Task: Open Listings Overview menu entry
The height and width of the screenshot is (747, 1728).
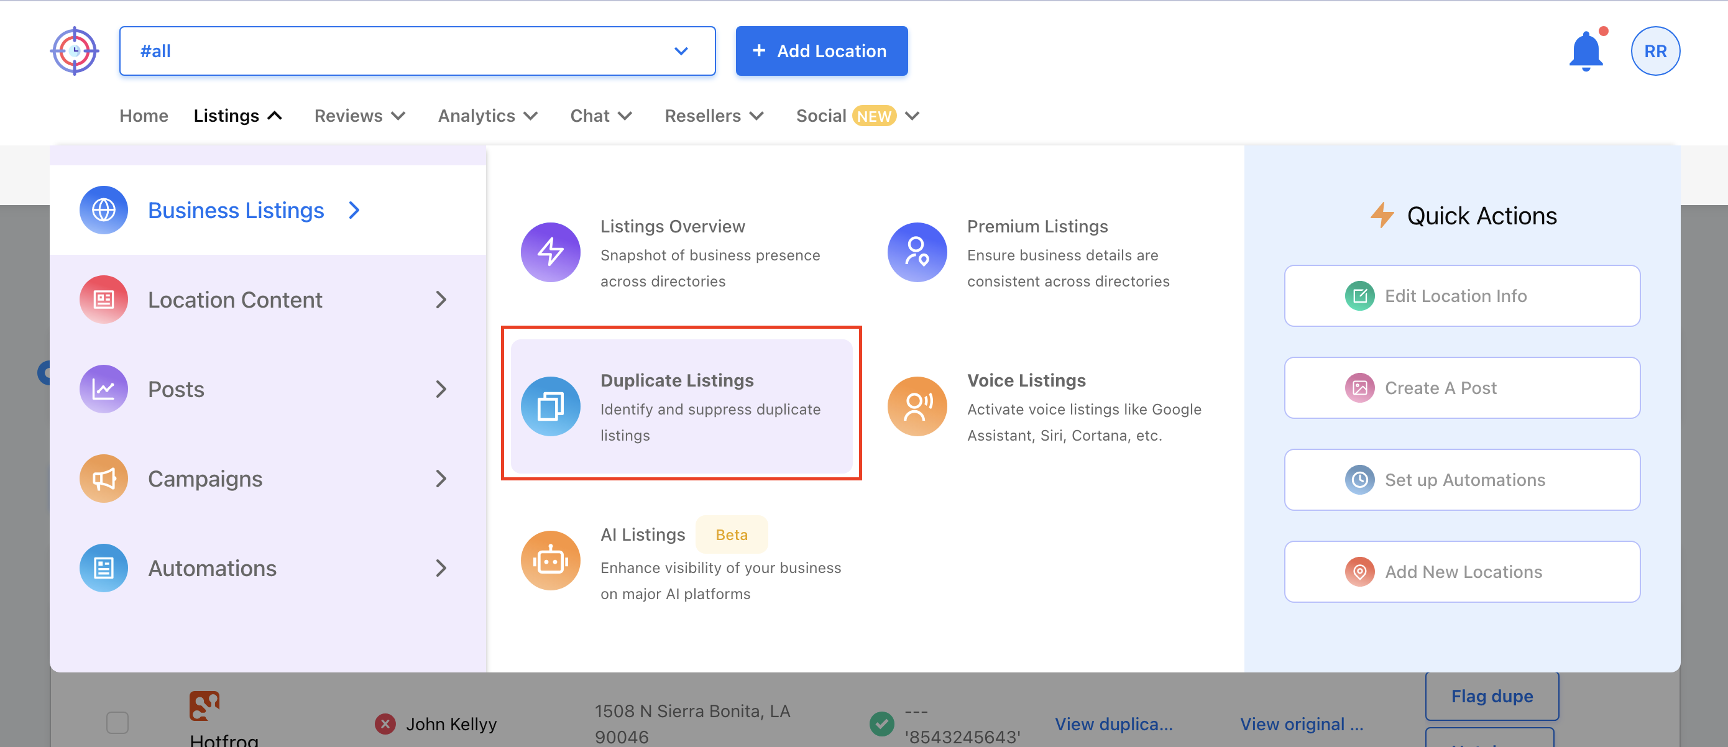Action: click(681, 252)
